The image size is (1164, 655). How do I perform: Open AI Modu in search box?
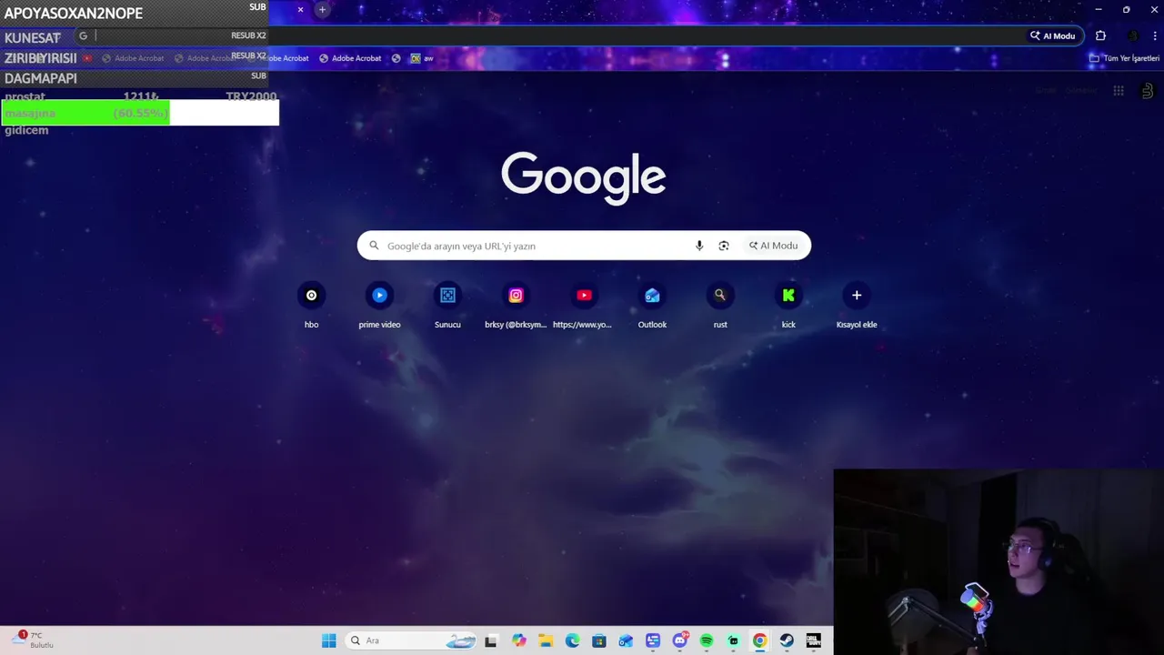coord(774,246)
